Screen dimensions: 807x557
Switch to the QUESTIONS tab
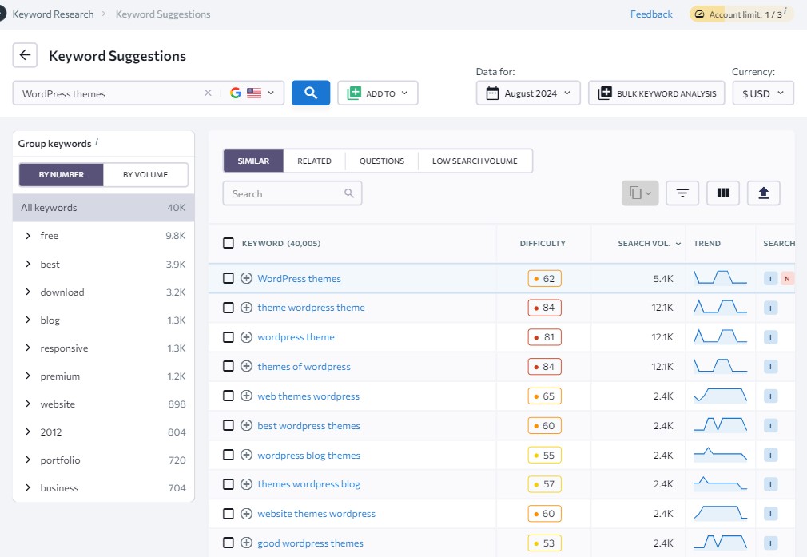tap(381, 161)
